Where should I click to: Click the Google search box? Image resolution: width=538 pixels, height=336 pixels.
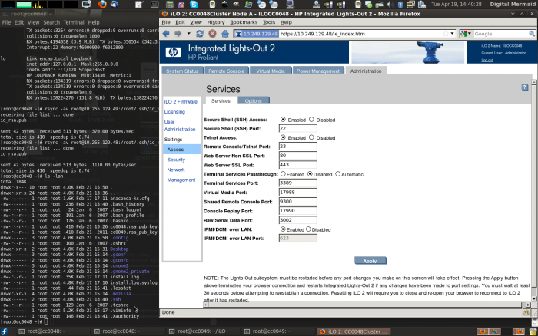tap(500, 34)
